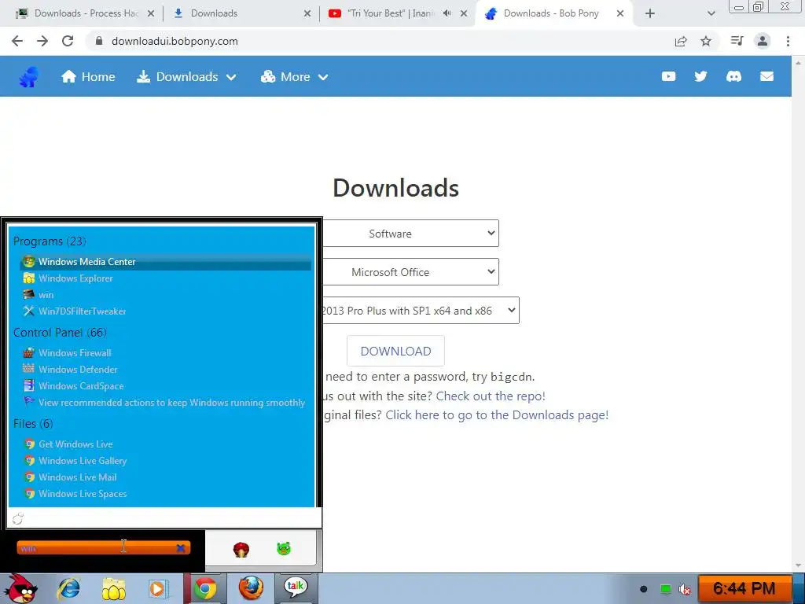Expand the Downloads navigation menu
Viewport: 805px width, 604px height.
(x=186, y=76)
